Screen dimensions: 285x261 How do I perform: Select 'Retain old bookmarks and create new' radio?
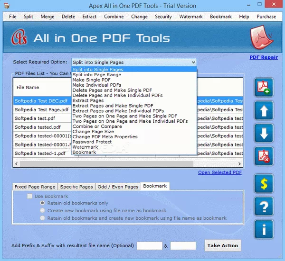[x=42, y=218]
